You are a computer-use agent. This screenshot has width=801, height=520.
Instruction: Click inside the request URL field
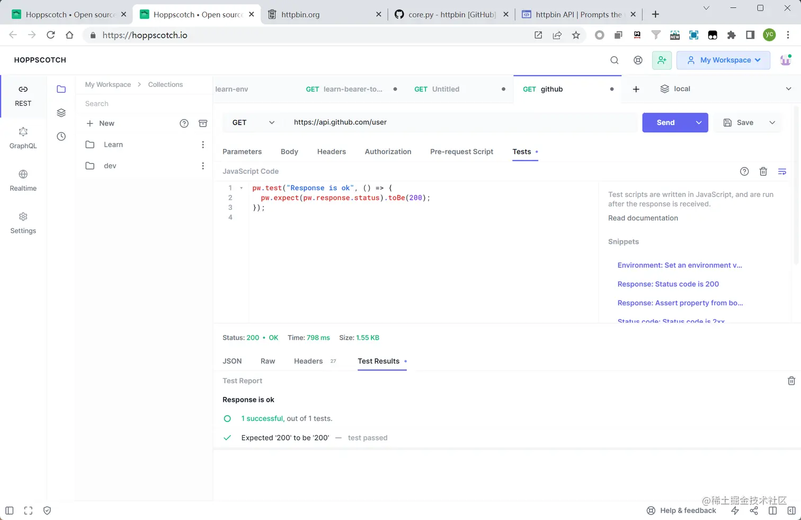424,122
